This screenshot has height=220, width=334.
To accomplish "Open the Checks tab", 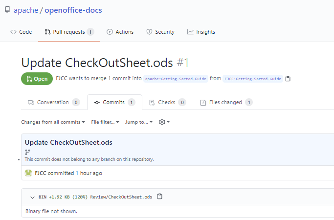I will click(168, 103).
